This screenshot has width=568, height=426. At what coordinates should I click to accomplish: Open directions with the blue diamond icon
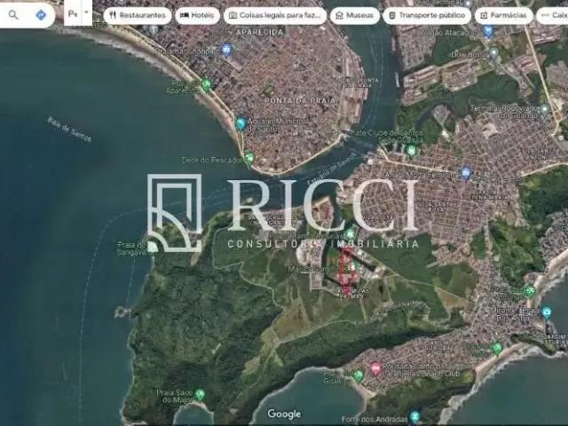click(41, 15)
